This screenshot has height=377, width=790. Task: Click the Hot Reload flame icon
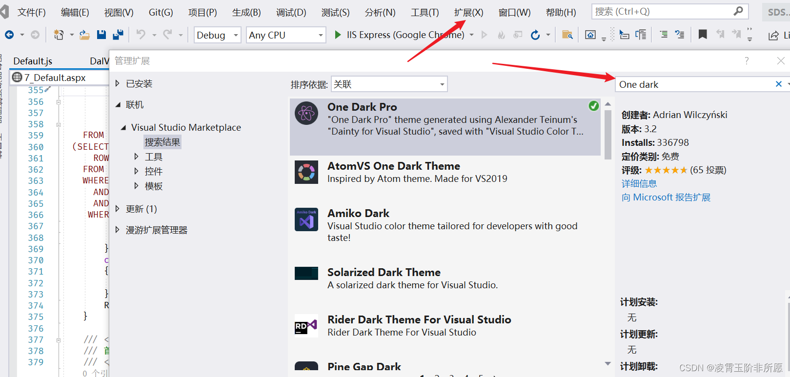click(x=501, y=35)
